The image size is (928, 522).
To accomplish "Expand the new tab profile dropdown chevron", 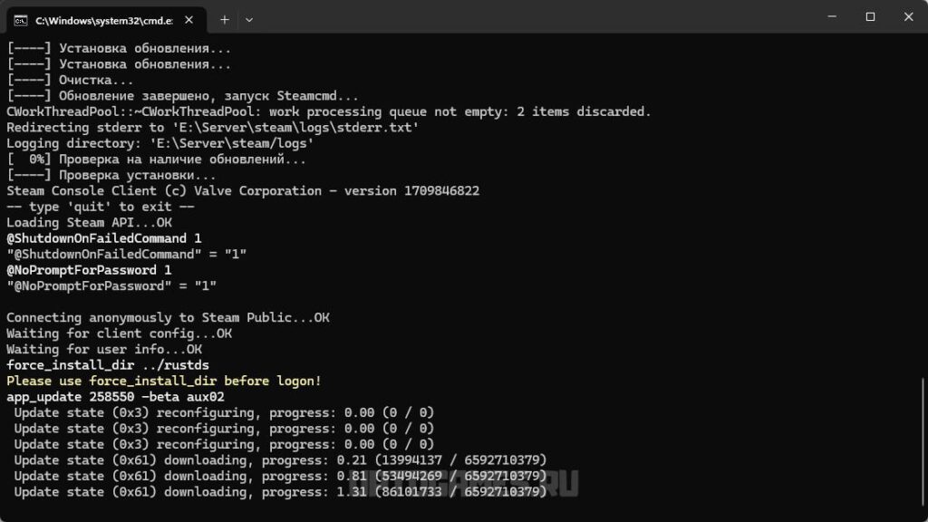I will pyautogui.click(x=249, y=19).
